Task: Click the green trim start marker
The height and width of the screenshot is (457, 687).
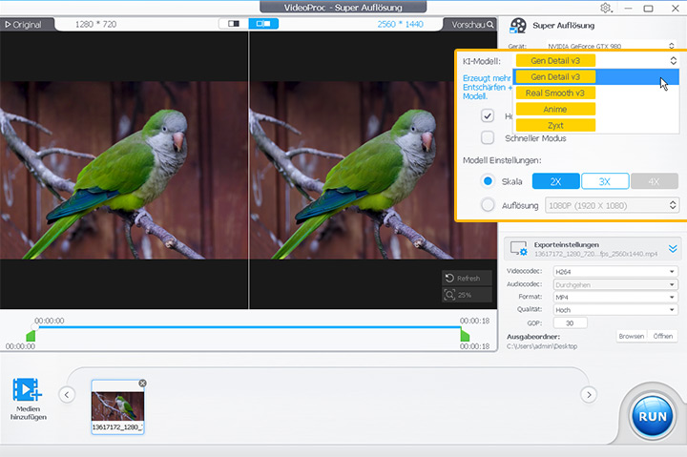Action: coord(31,336)
